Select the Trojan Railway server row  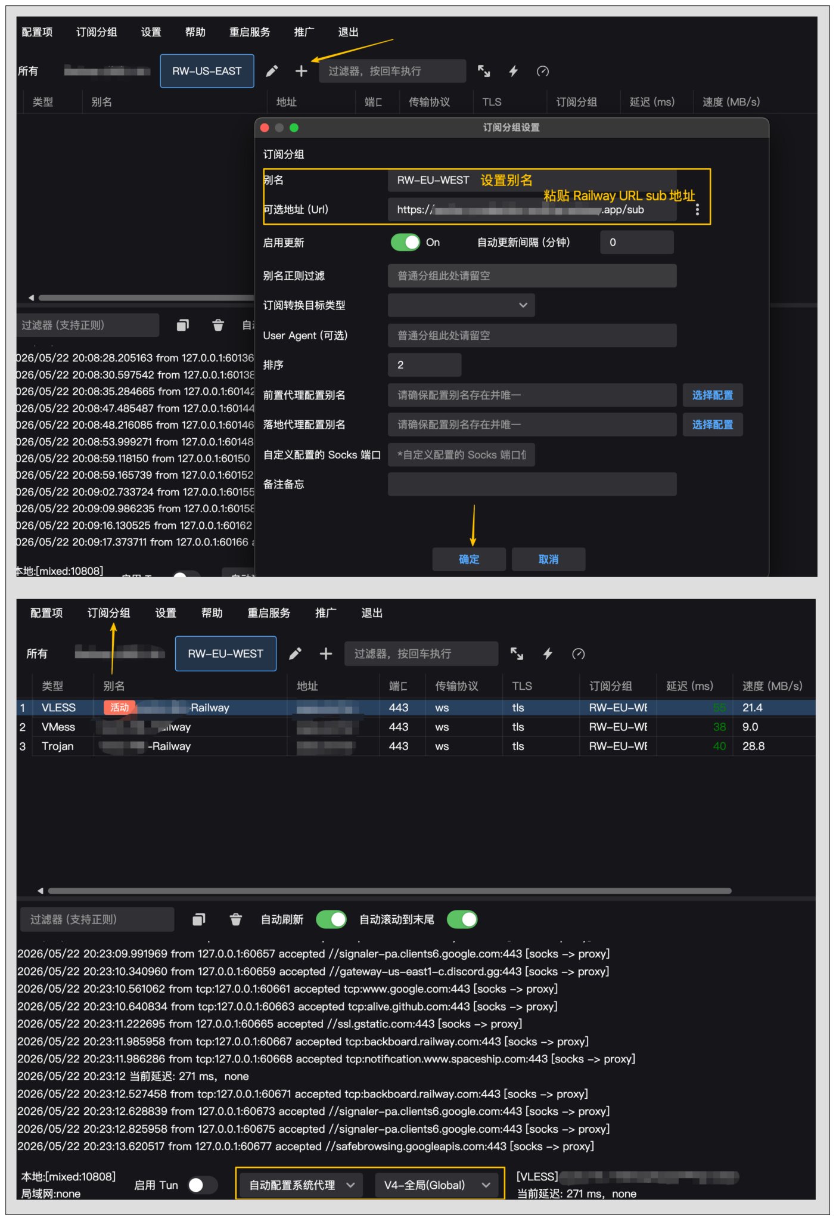[x=416, y=746]
